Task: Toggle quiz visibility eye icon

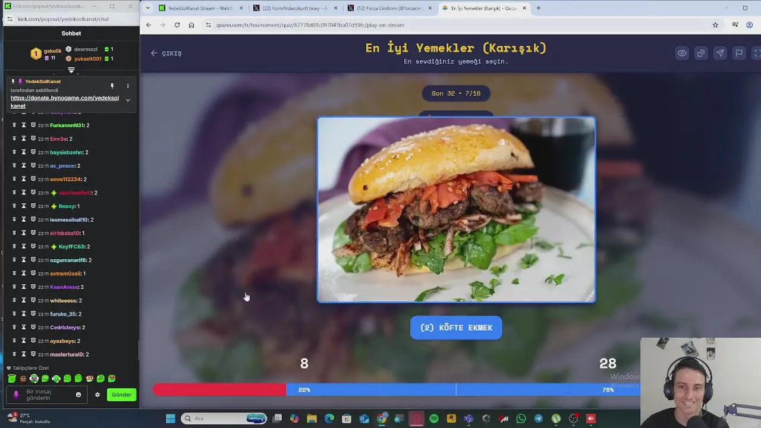Action: click(x=682, y=53)
